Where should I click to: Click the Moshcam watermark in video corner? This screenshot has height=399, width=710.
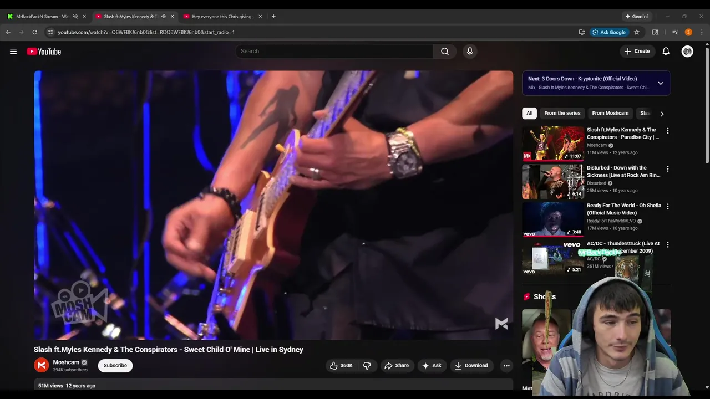(x=501, y=324)
